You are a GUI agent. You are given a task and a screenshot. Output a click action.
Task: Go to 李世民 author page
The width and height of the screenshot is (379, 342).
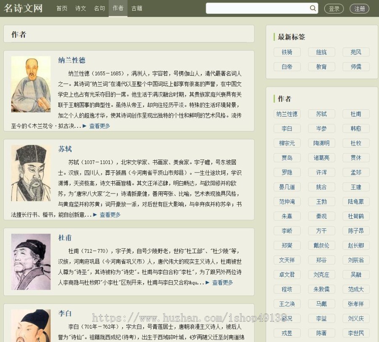(356, 333)
